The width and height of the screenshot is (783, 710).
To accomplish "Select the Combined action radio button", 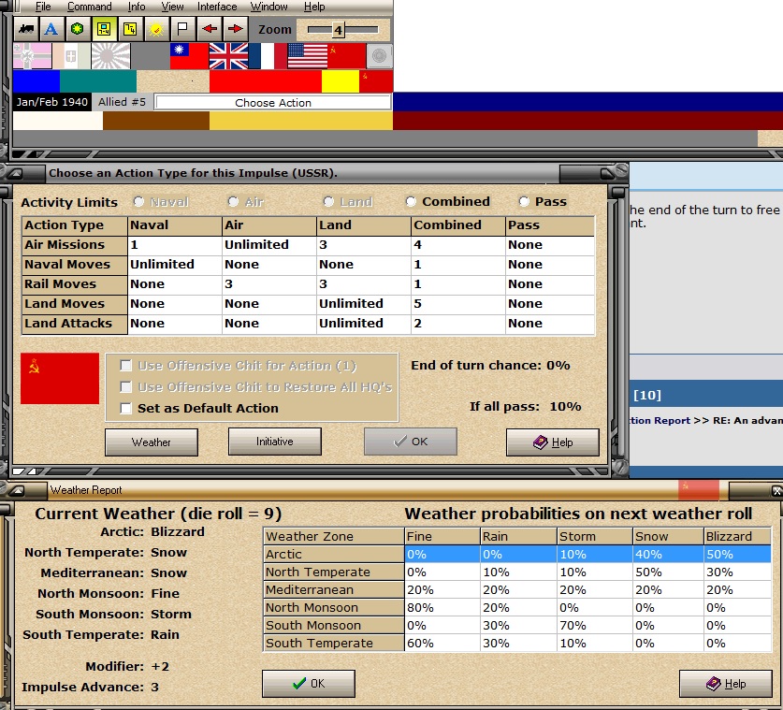I will click(411, 202).
